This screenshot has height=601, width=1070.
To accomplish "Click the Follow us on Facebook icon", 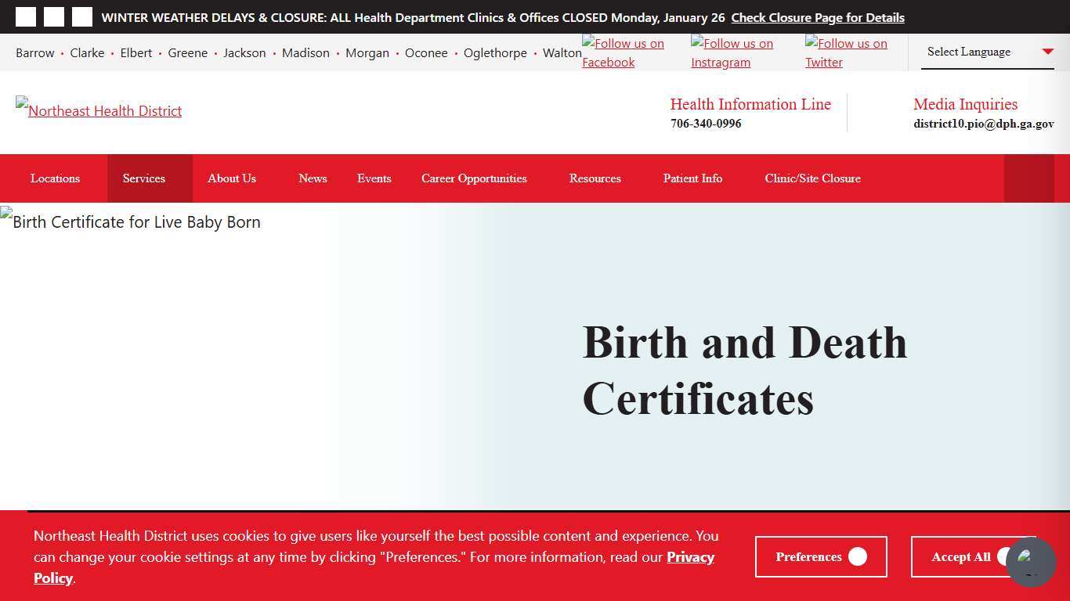I will click(623, 52).
